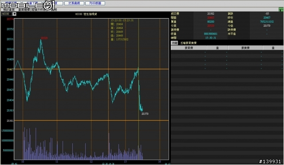Screen dimensions: 284x165
Task: Click the 10 o'clock marker on time axis
Action: point(23,162)
